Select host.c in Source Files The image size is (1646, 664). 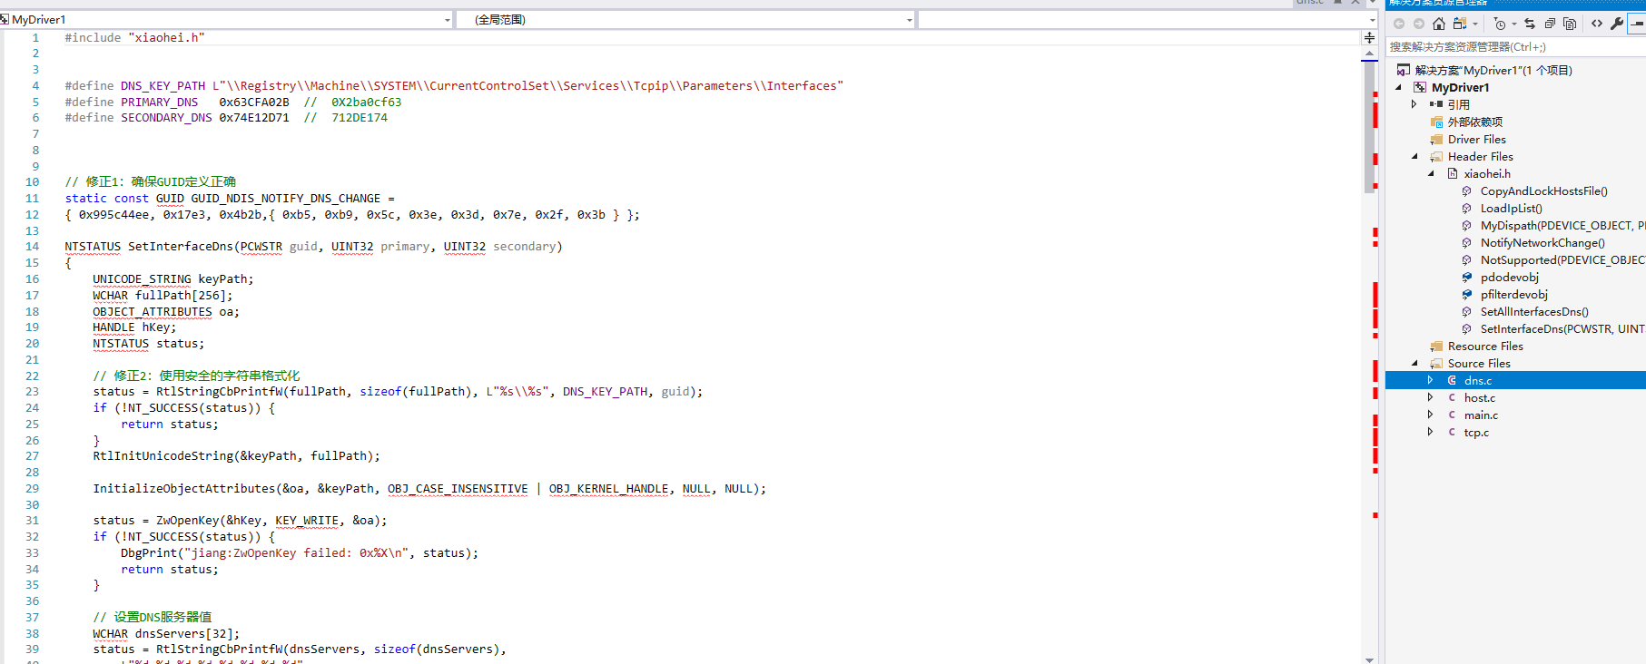coord(1479,397)
